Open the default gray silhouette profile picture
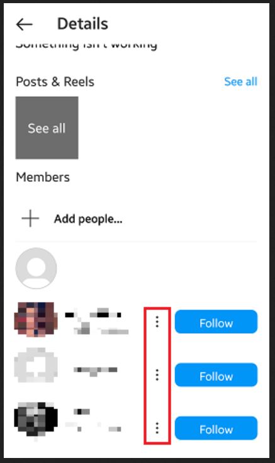 pos(36,268)
